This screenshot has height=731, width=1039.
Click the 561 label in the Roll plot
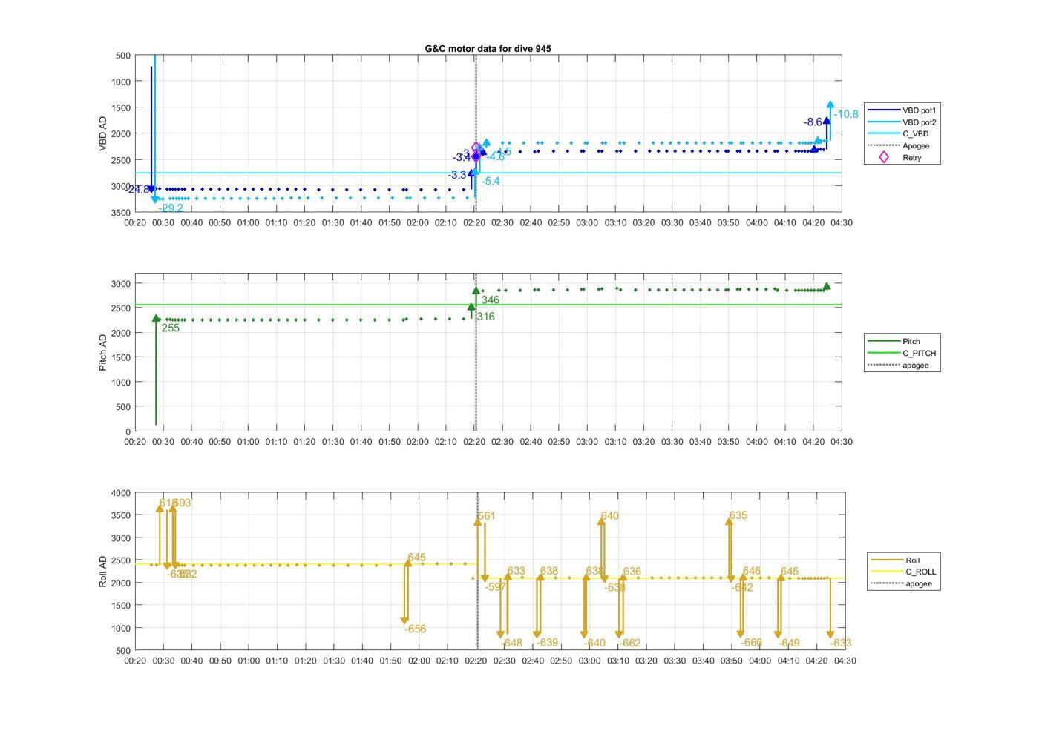[487, 517]
